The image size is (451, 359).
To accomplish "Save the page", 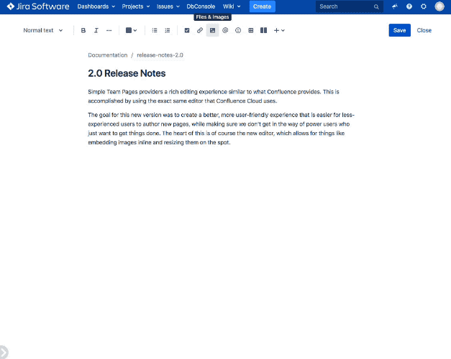I will click(399, 30).
